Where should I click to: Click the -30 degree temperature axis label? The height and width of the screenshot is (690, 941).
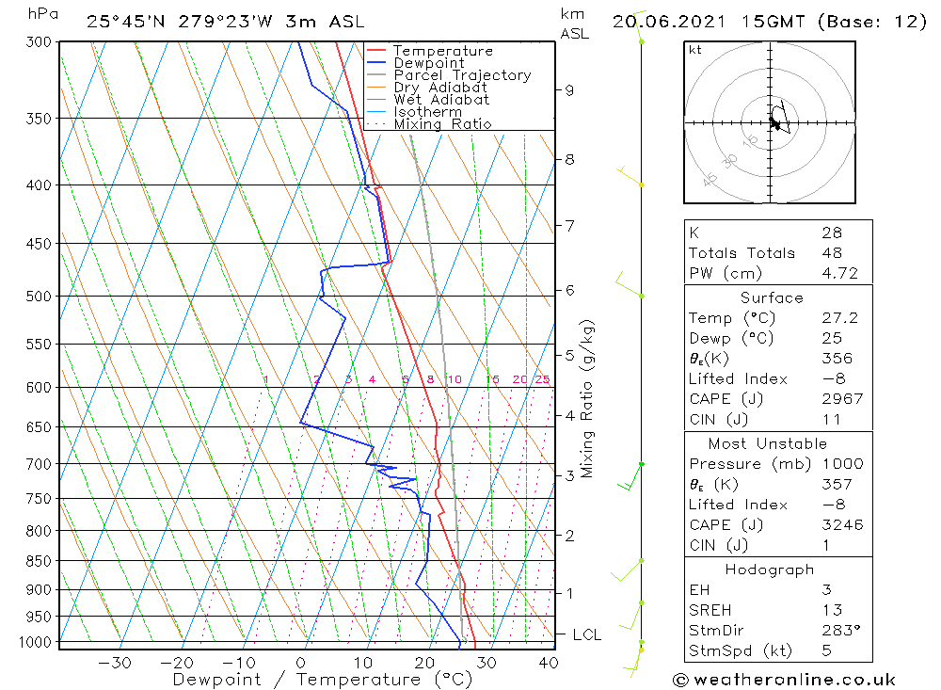(x=114, y=663)
